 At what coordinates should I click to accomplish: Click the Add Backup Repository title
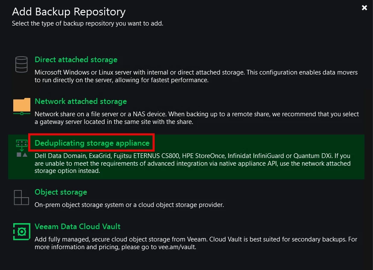[x=69, y=11]
